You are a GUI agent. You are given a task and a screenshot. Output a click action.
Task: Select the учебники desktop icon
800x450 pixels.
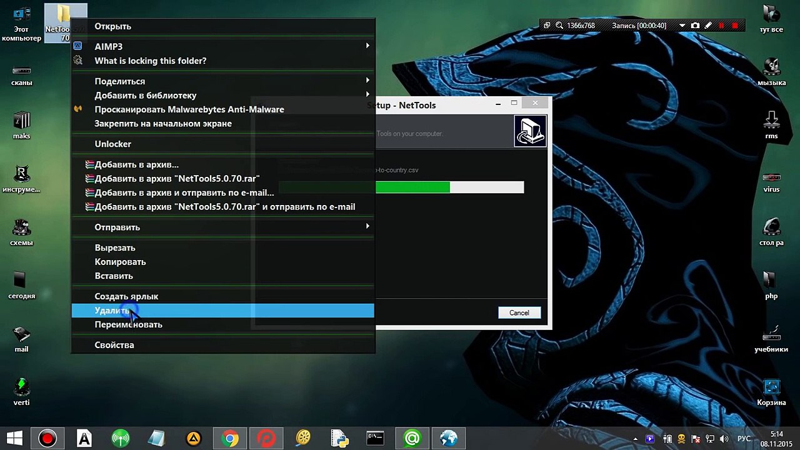coord(771,339)
